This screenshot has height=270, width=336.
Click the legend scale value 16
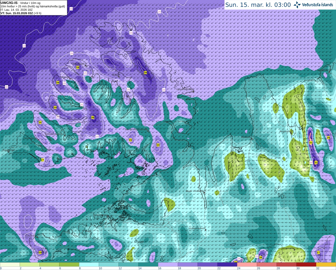160,268
